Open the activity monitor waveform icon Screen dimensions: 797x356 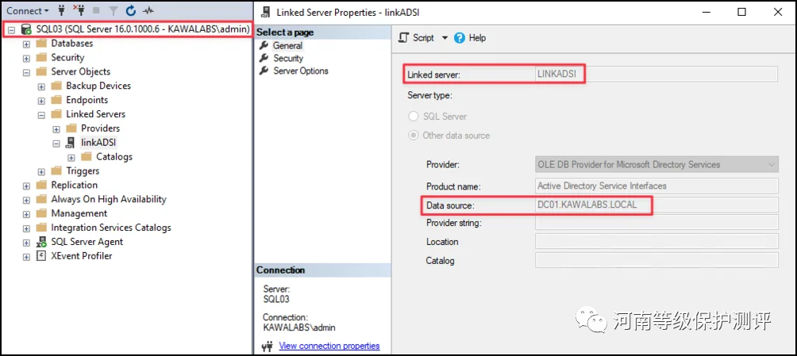coord(148,10)
